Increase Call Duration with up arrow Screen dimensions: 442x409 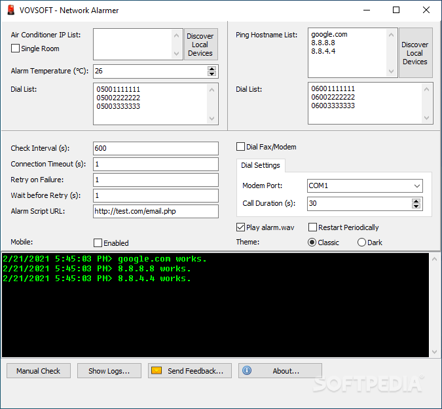pos(416,201)
